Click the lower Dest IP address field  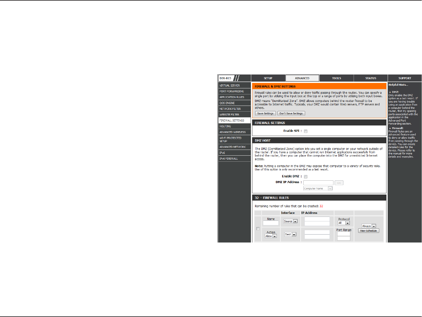point(317,237)
